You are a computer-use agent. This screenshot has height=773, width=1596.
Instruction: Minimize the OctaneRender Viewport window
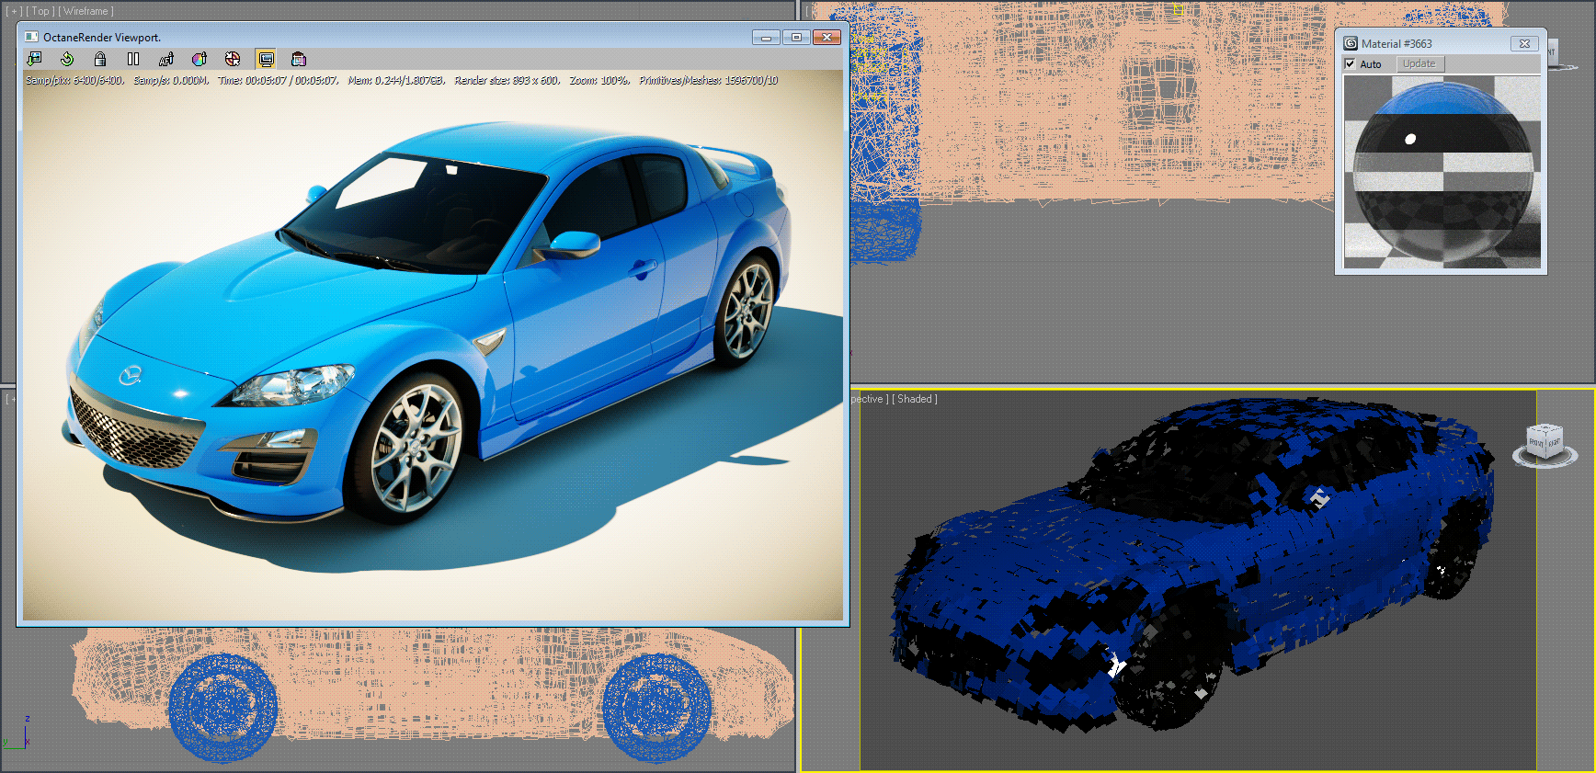766,38
